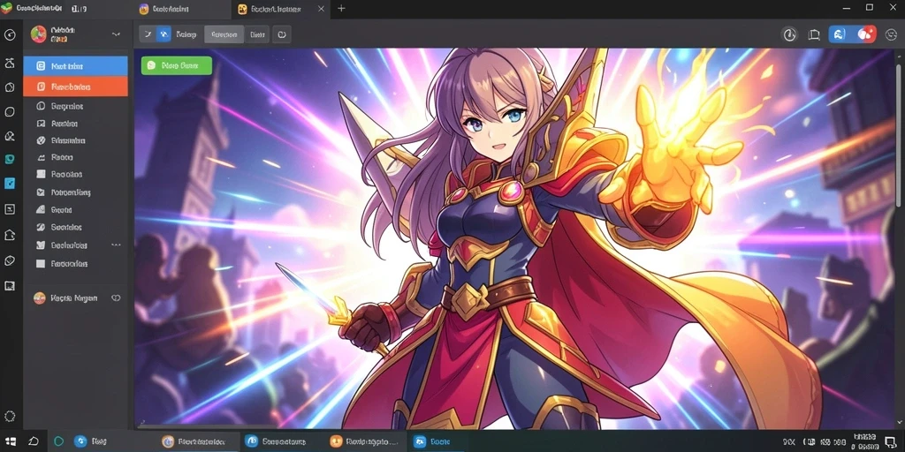Select the teal highlighted square icon in left rail
The image size is (905, 452).
click(x=10, y=159)
